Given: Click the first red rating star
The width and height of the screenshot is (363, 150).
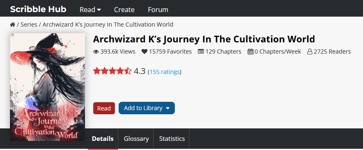Looking at the screenshot, I should [97, 71].
